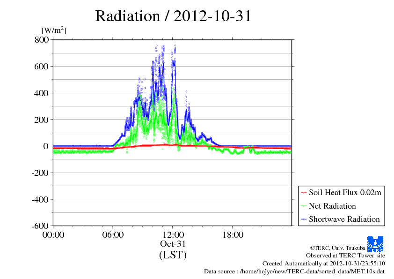Click the 'Created Automatically at' timestamp line
This screenshot has width=394, height=279.
tap(324, 264)
